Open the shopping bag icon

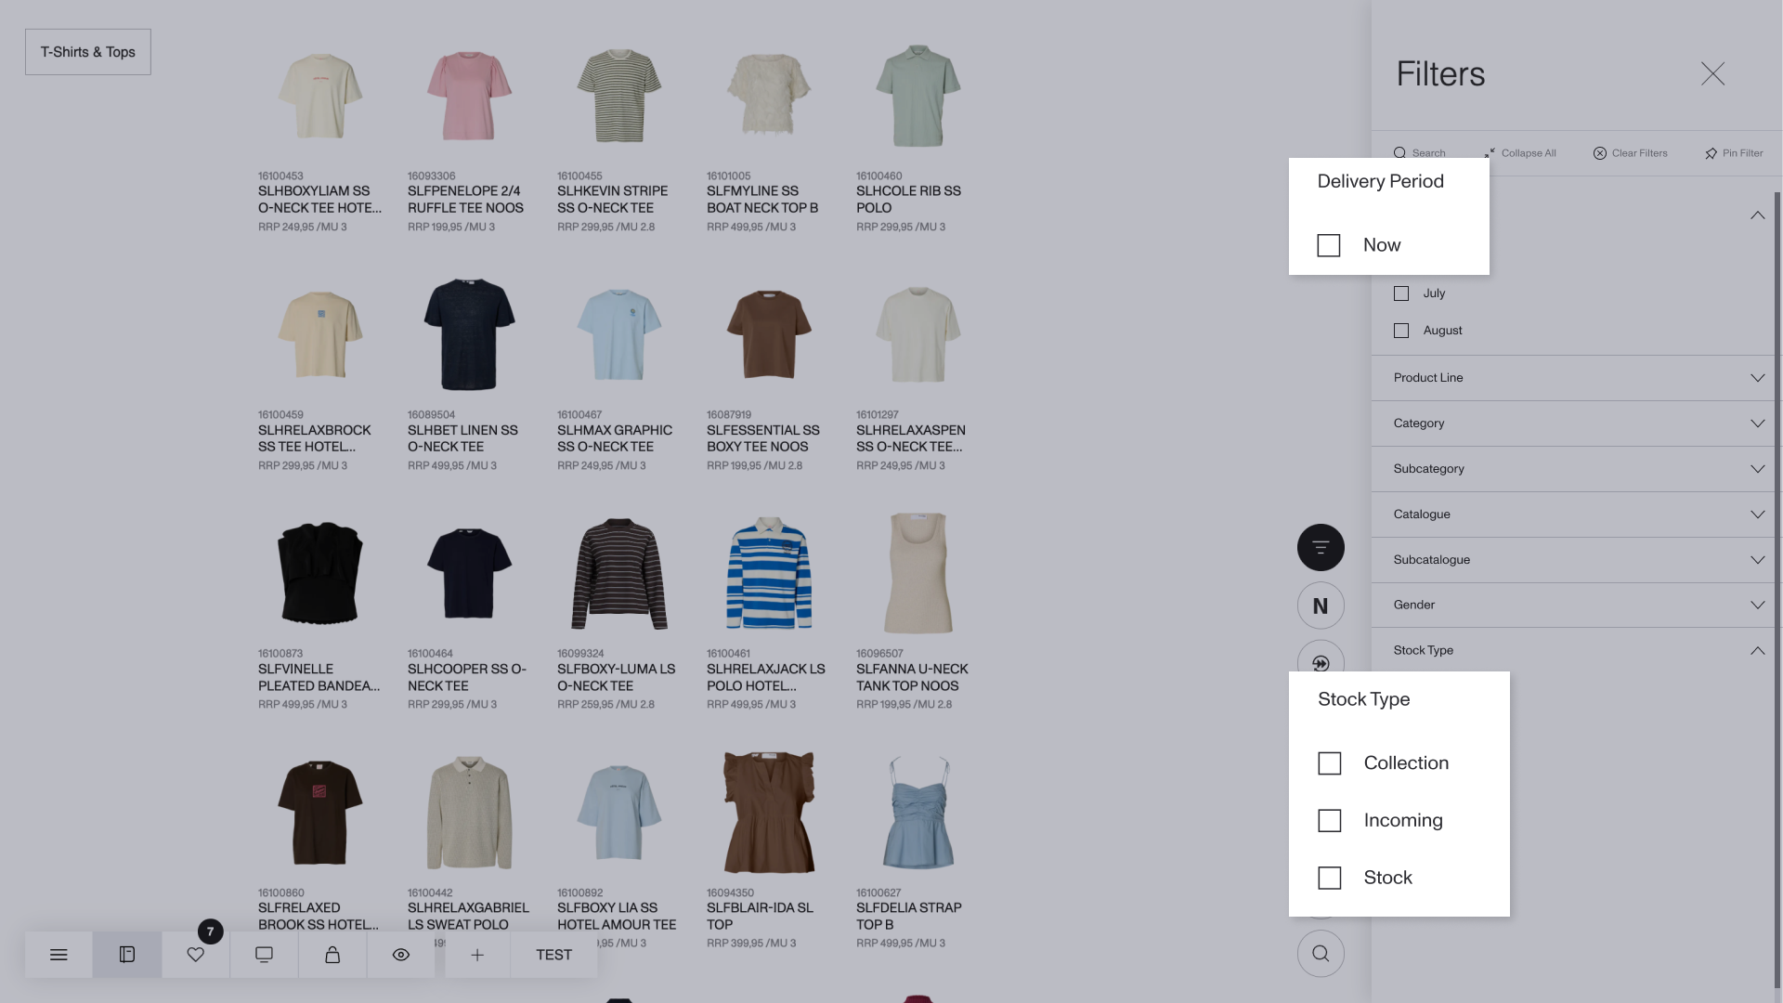pos(332,955)
